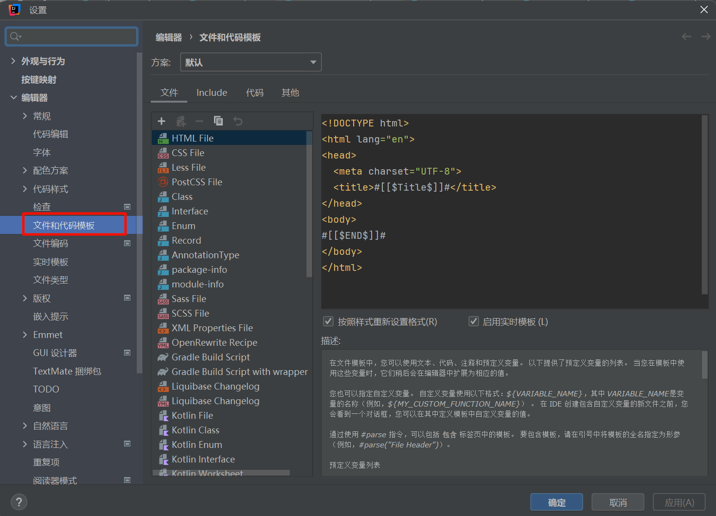The width and height of the screenshot is (716, 516).
Task: Switch to the 文件 tab
Action: 169,92
